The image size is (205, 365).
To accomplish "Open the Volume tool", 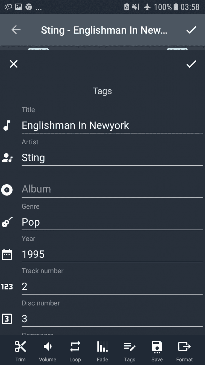I will click(x=48, y=347).
